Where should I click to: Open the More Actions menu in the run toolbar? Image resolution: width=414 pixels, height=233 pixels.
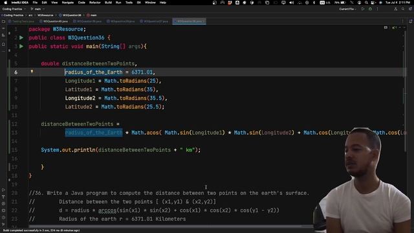(377, 9)
